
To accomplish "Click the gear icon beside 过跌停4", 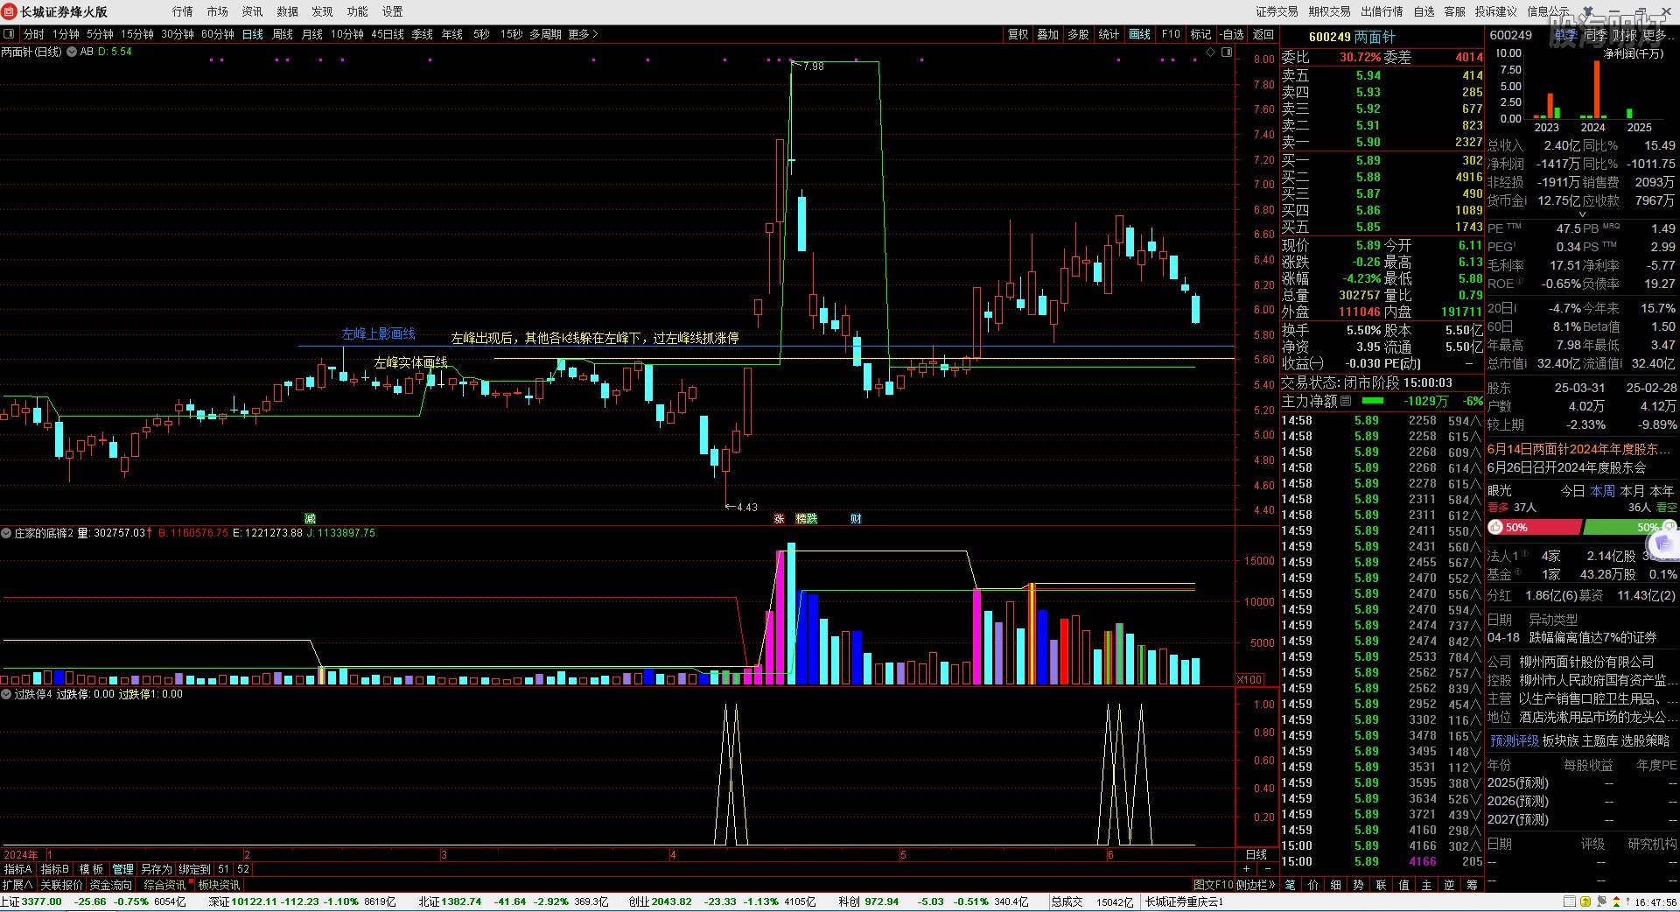I will click(6, 694).
